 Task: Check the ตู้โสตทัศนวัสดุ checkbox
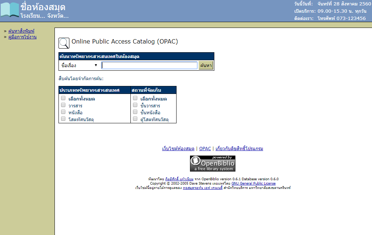click(x=135, y=119)
